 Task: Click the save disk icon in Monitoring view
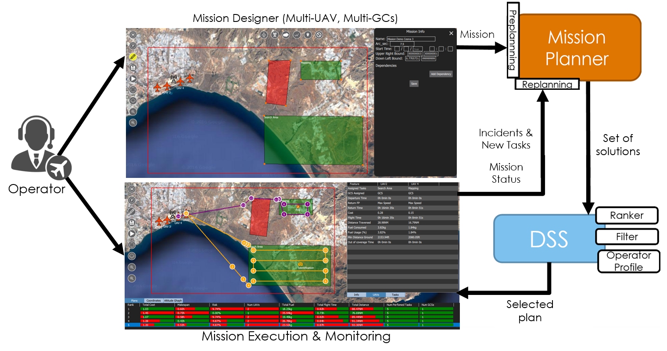[132, 223]
